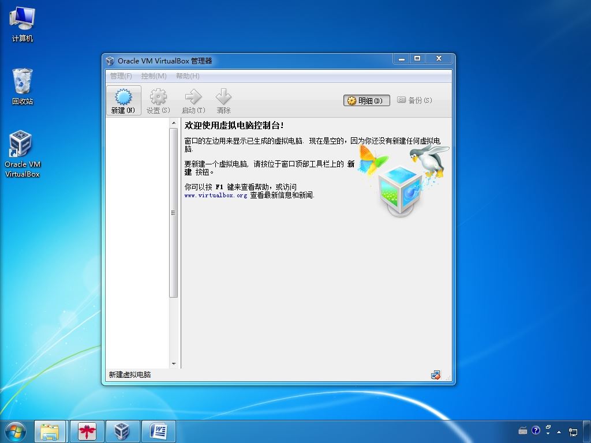
Task: Open the Word taskbar icon
Action: 158,431
